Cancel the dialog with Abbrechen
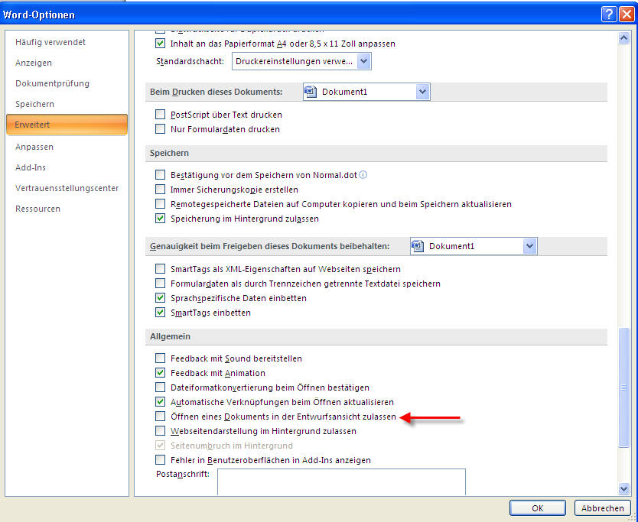638x522 pixels. pos(602,507)
